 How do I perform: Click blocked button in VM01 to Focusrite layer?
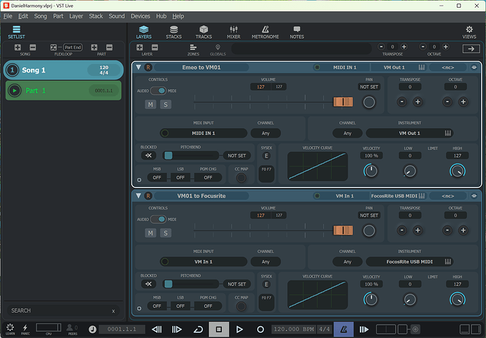149,284
